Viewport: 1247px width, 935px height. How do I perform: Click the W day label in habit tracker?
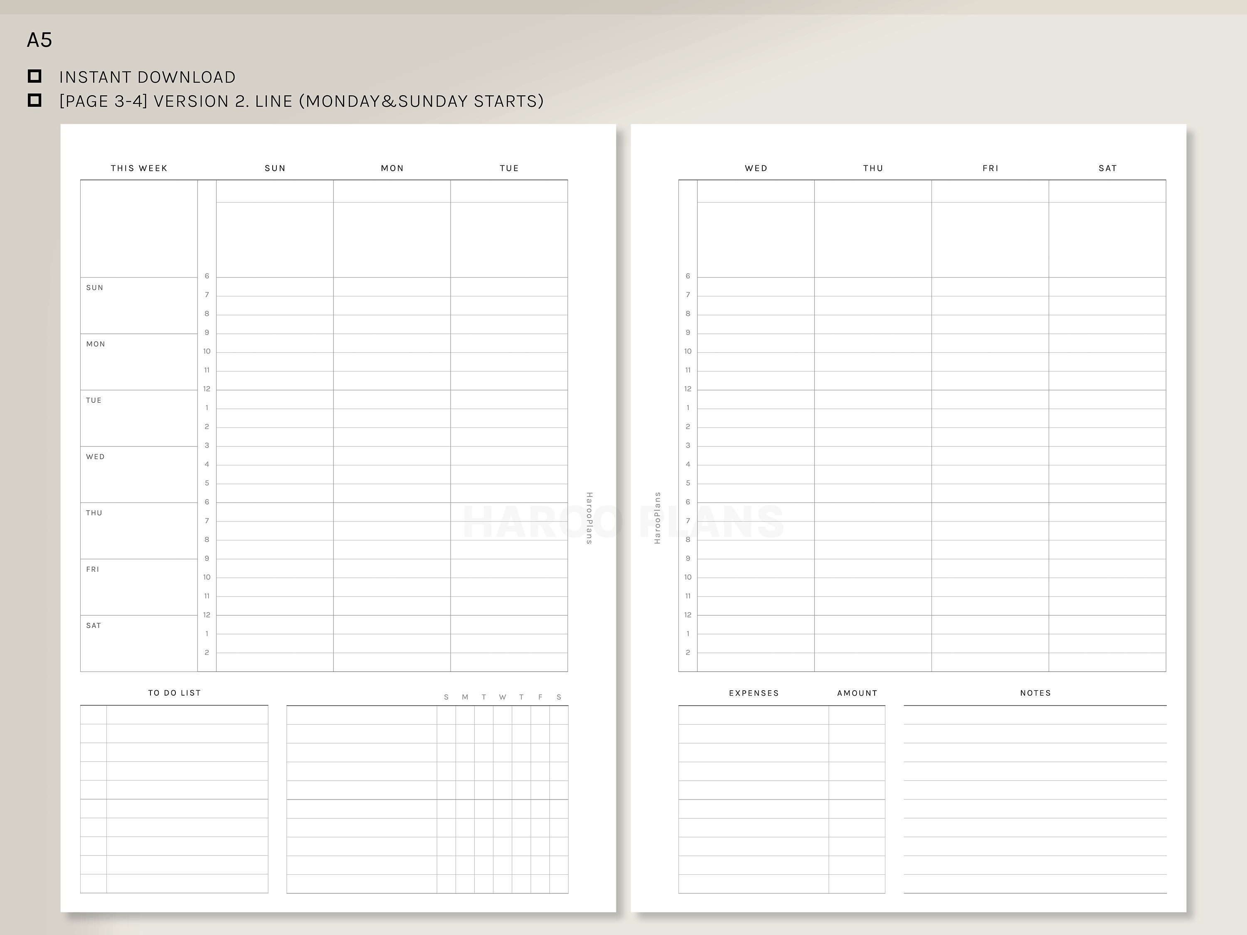502,697
